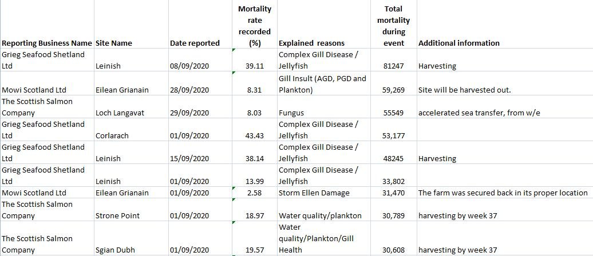Click the Additional information column header
This screenshot has width=593, height=256.
point(459,43)
